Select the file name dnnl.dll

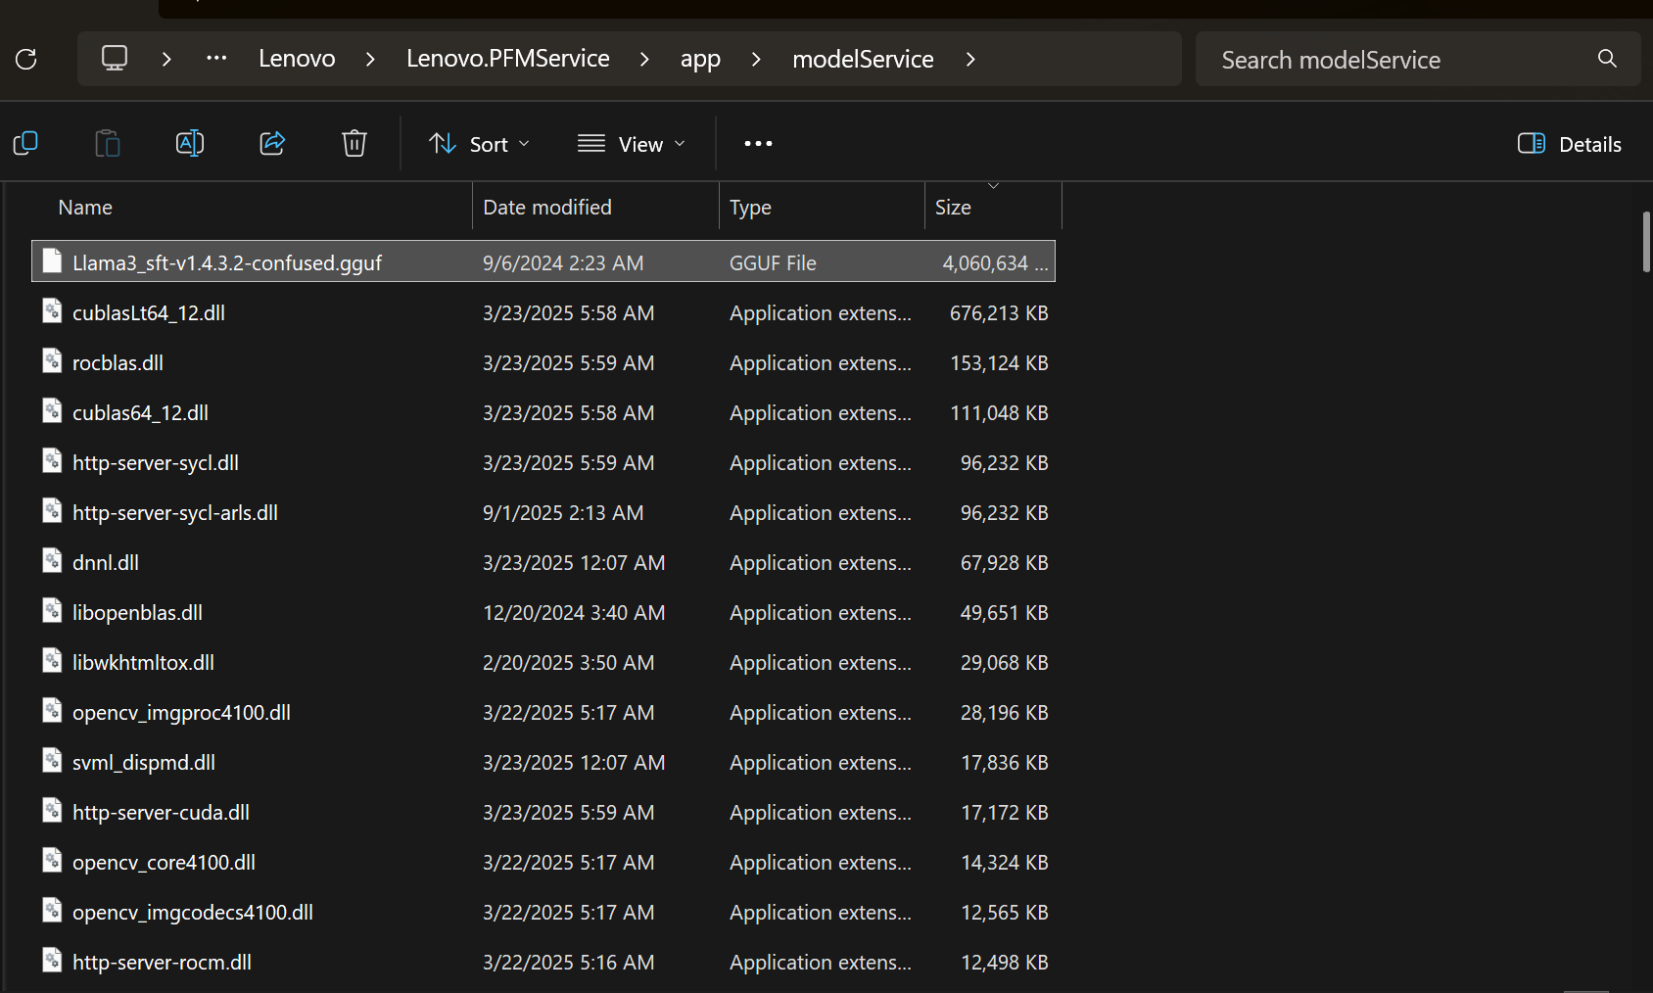(x=106, y=562)
